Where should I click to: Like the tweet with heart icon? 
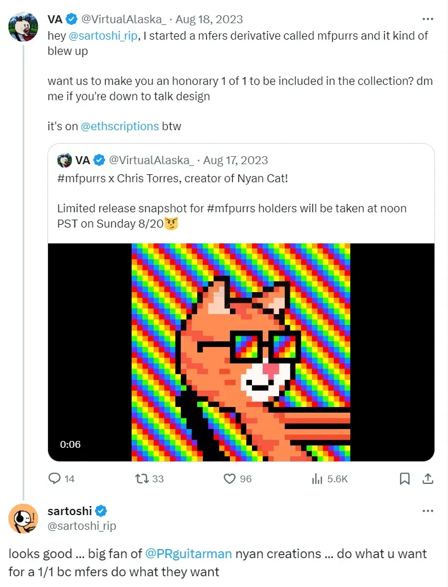(229, 479)
